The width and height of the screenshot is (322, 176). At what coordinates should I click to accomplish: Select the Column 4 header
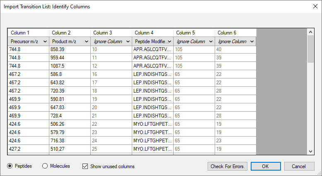click(x=153, y=33)
